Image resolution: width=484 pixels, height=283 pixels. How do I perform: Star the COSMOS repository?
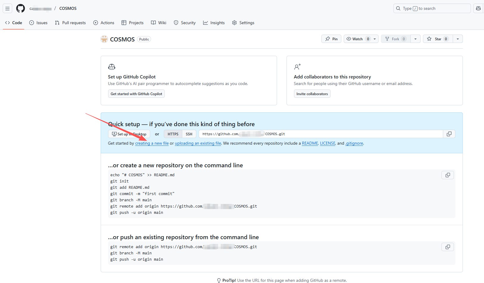tap(438, 39)
